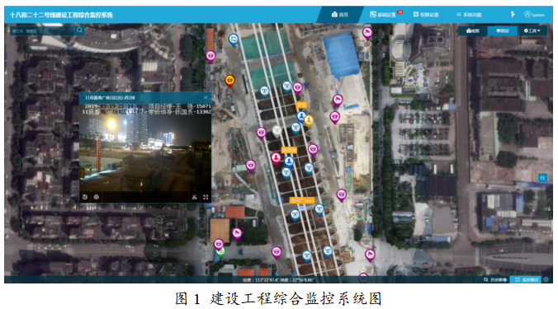Focus the site search input field
This screenshot has width=558, height=309.
pyautogui.click(x=43, y=31)
